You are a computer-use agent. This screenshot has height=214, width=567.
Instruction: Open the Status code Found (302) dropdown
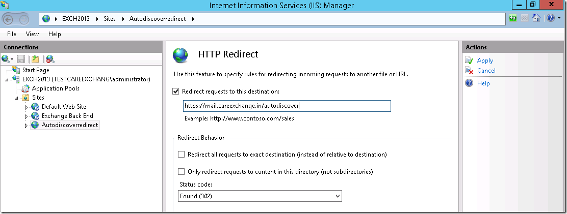pyautogui.click(x=261, y=196)
